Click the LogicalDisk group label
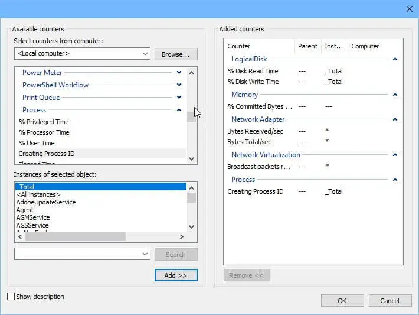Screen dimensions: 419x315 point(249,59)
